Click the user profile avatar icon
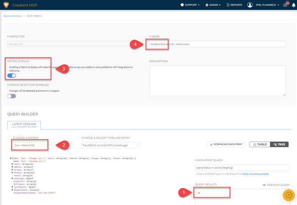297x205 pixels. pyautogui.click(x=250, y=5)
